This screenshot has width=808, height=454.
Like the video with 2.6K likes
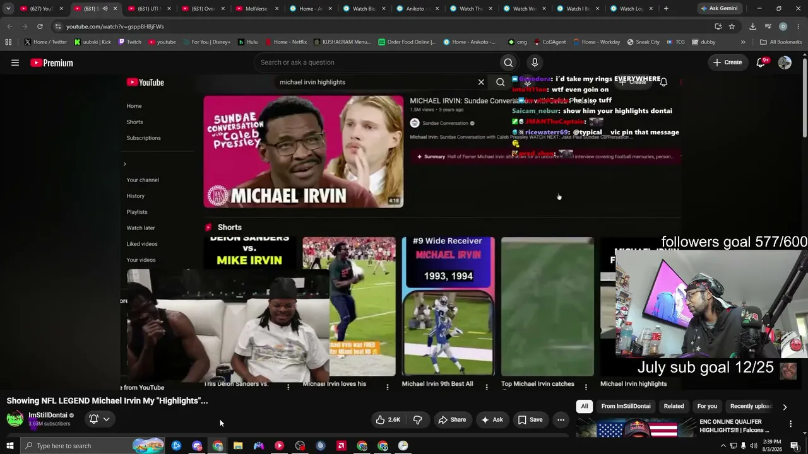click(388, 419)
